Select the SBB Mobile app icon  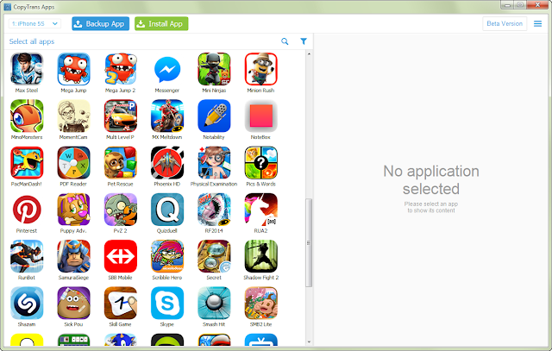pyautogui.click(x=121, y=256)
